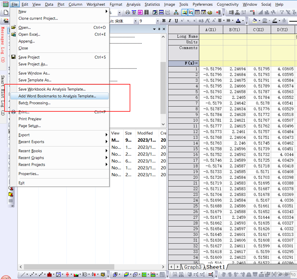Toggle superscript formatting
The width and height of the screenshot is (297, 279).
182,21
